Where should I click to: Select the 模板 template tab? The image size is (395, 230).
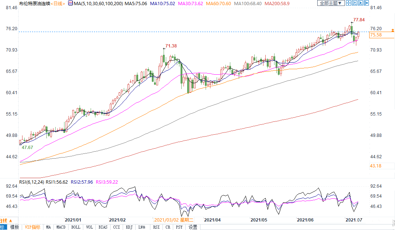[x=14, y=227]
